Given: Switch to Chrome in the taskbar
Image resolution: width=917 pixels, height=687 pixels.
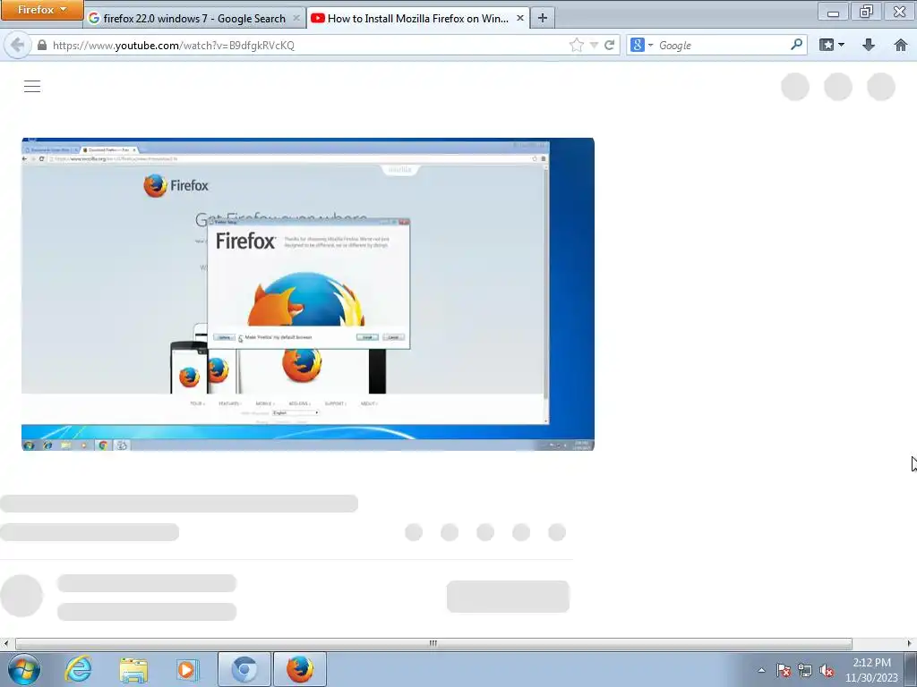Looking at the screenshot, I should coord(244,669).
